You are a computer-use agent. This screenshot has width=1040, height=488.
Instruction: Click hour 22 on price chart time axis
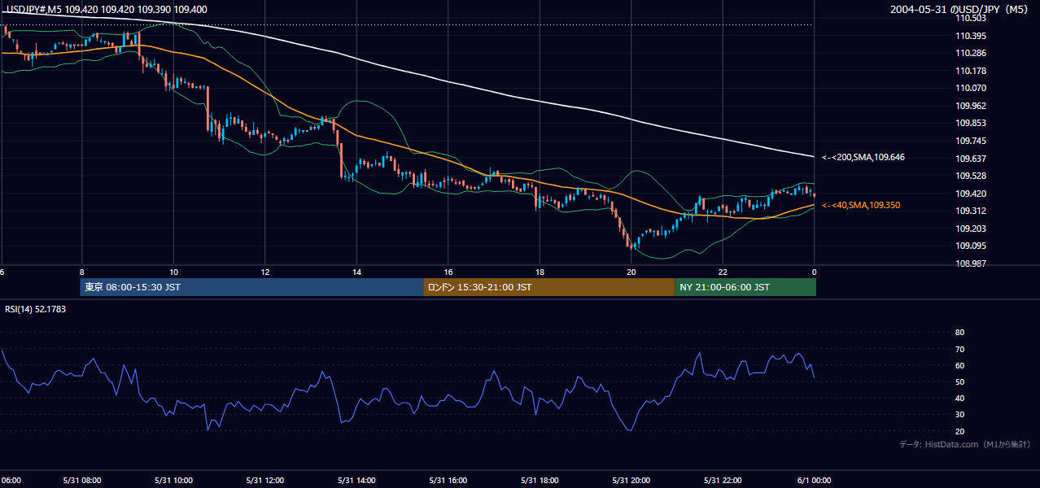pyautogui.click(x=723, y=272)
